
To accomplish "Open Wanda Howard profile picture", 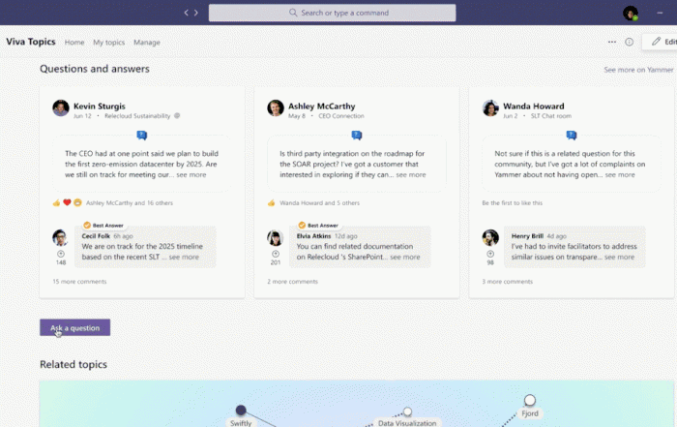I will [x=490, y=108].
